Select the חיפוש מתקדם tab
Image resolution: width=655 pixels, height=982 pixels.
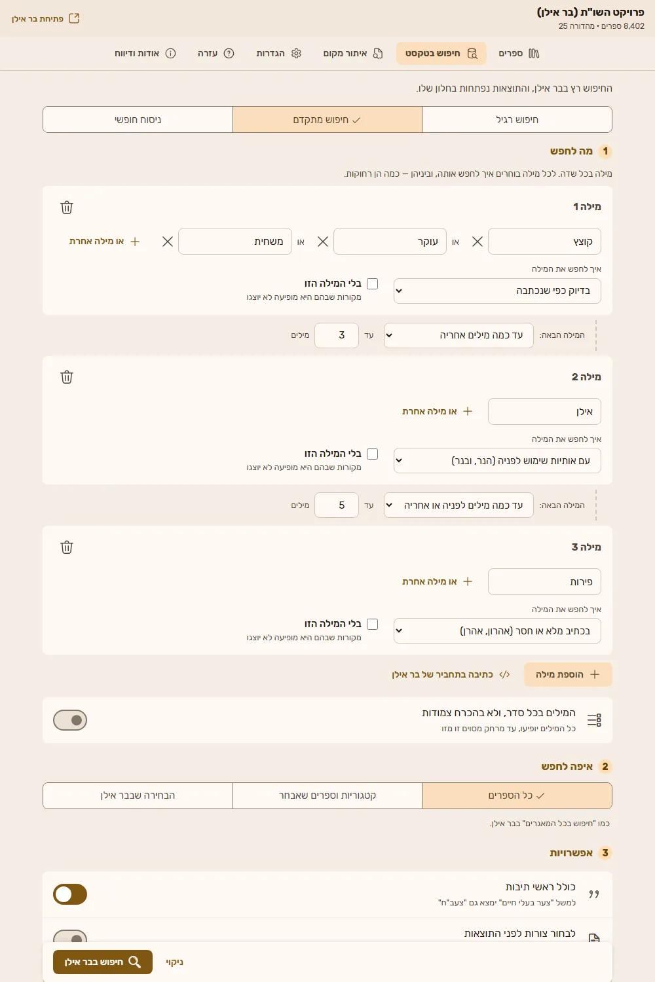(x=327, y=120)
